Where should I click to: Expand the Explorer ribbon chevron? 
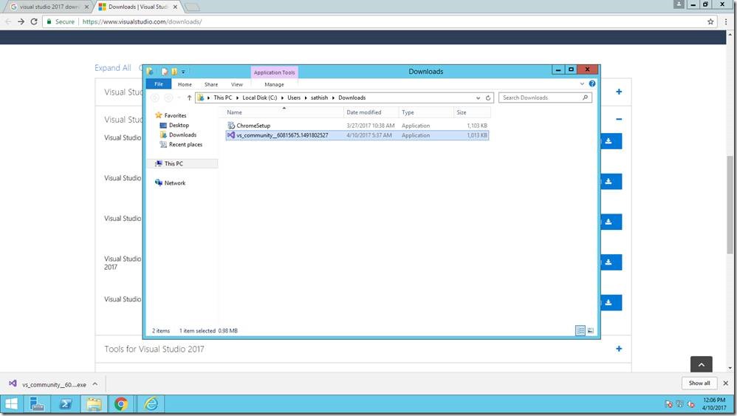(582, 83)
